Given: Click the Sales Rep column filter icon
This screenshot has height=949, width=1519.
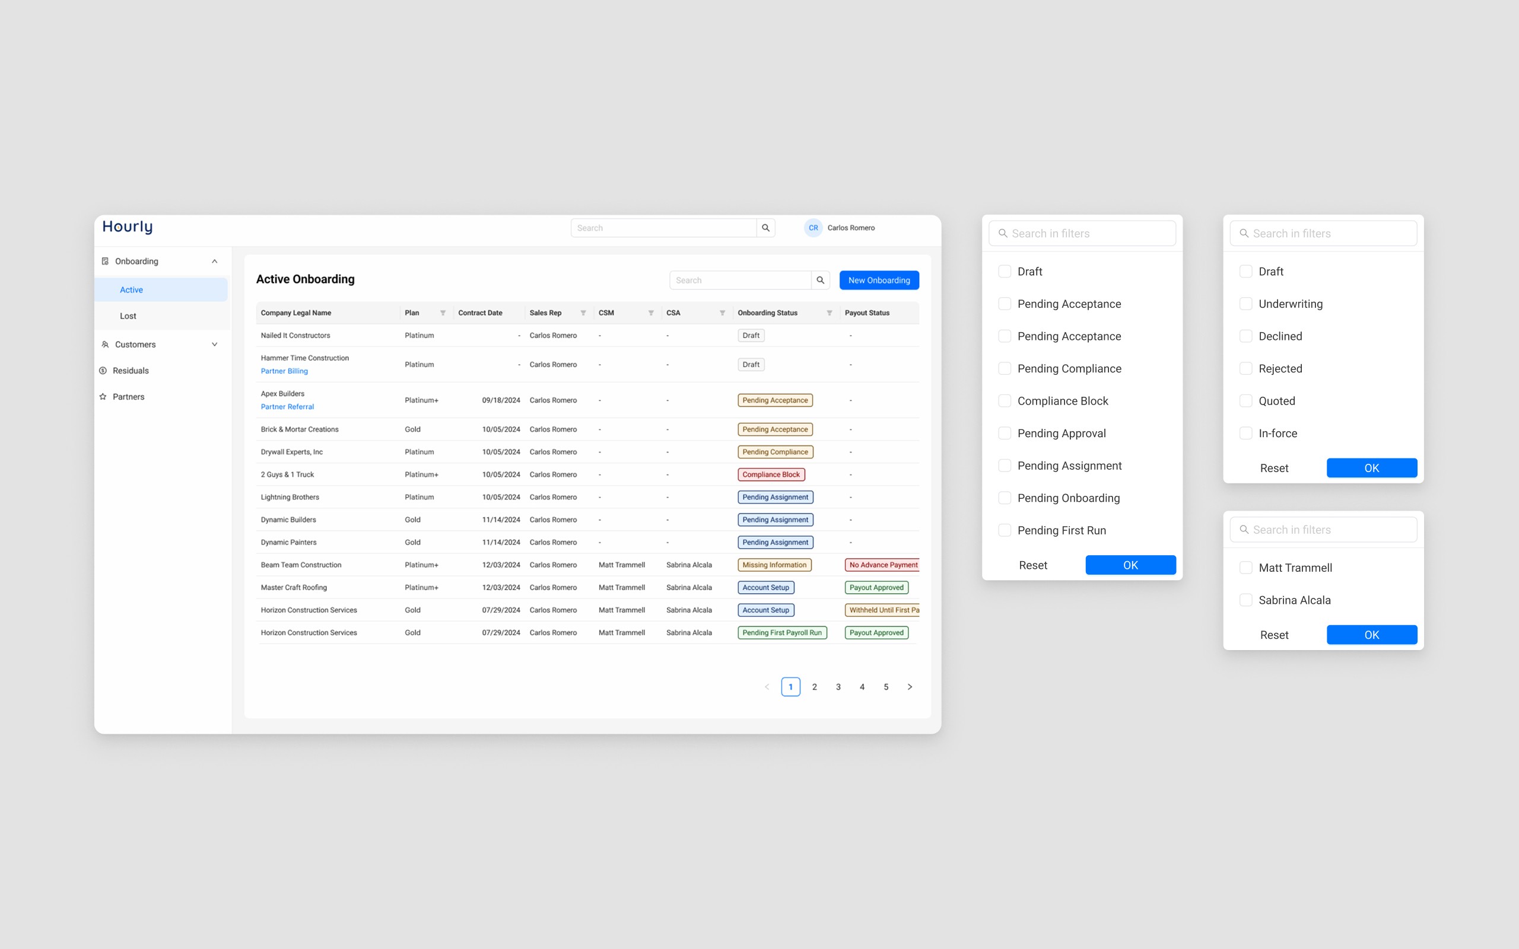Looking at the screenshot, I should tap(583, 313).
